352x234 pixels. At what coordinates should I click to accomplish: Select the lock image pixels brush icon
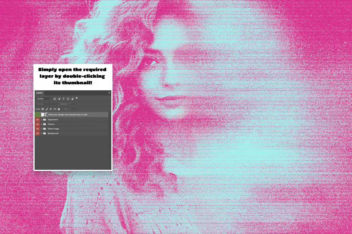click(47, 109)
